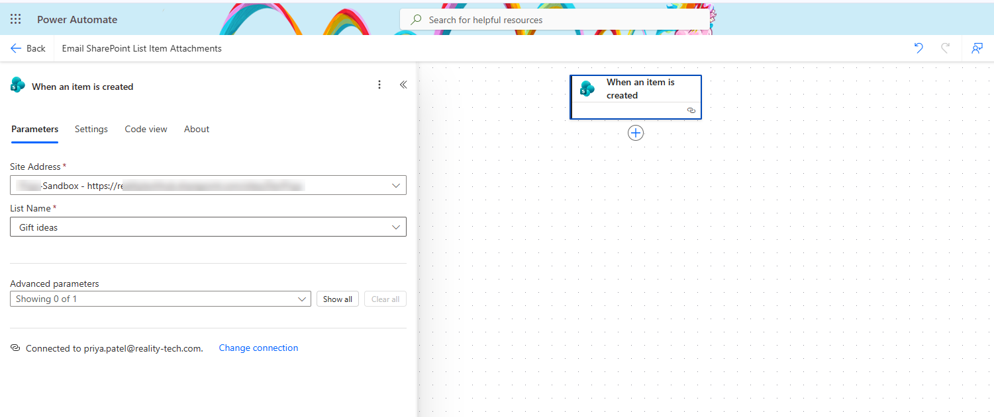Click the List Name label
Viewport: 994px width, 417px height.
[x=33, y=208]
